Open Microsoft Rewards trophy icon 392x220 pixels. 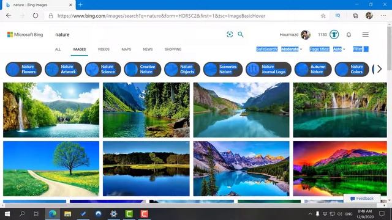pos(334,34)
